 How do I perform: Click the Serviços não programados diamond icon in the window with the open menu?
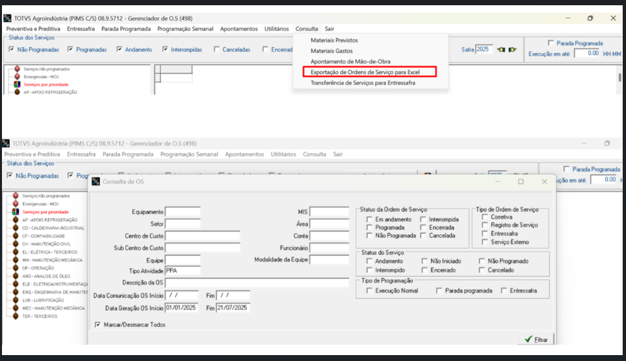17,69
